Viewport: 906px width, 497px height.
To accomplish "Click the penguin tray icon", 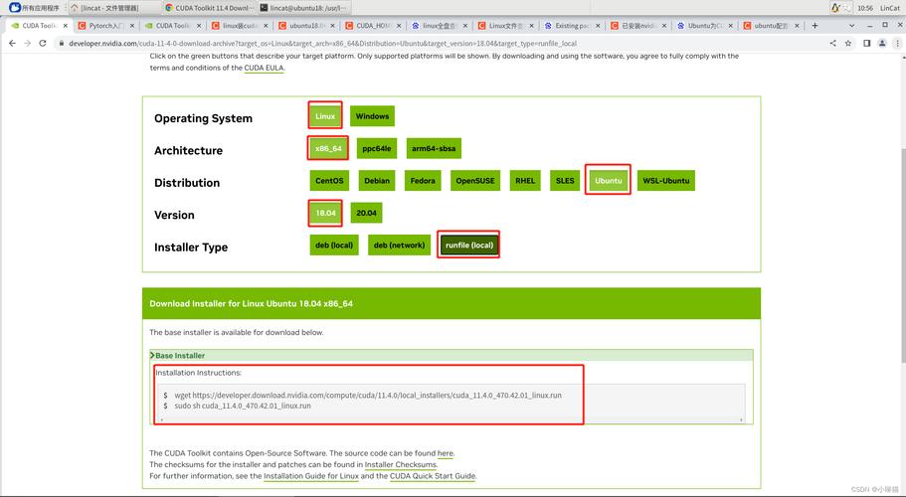I will (835, 8).
